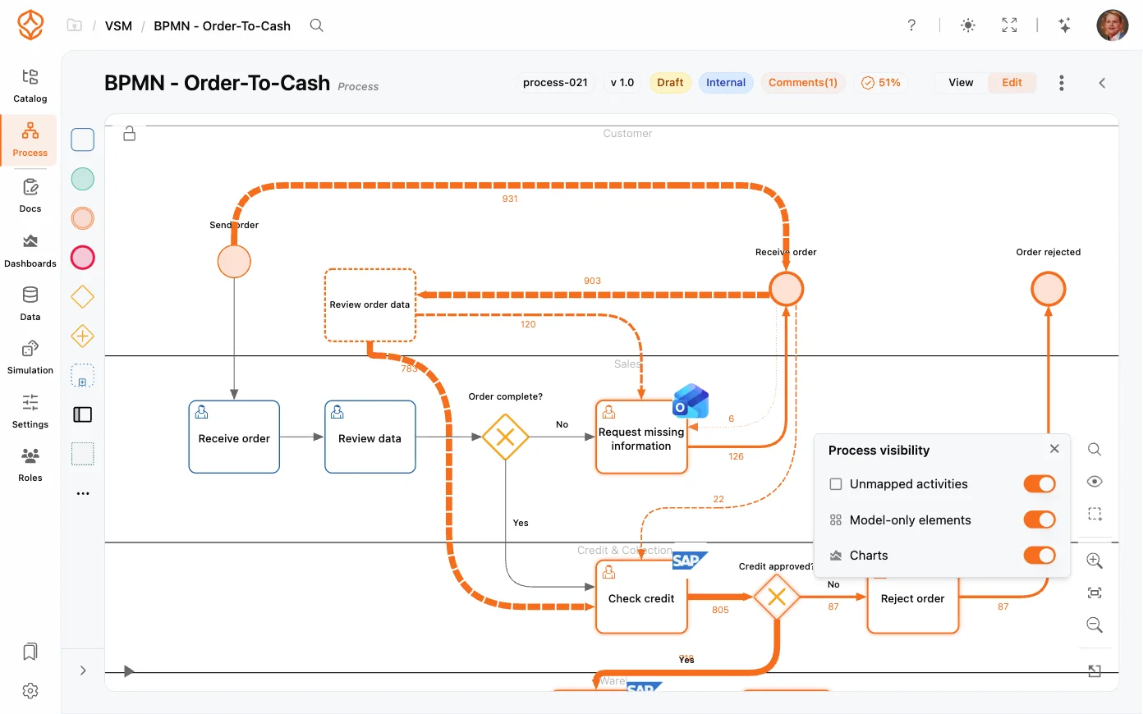
Task: Select the task rectangle shape tool
Action: tap(83, 140)
